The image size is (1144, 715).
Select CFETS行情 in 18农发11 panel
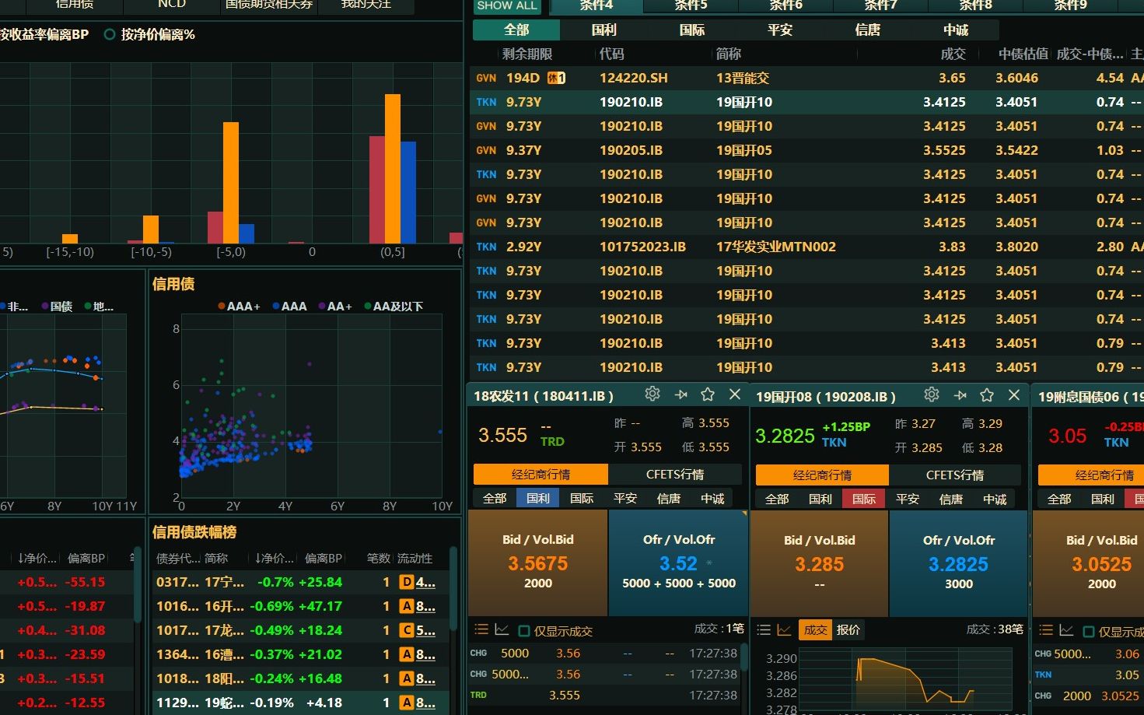[x=675, y=474]
